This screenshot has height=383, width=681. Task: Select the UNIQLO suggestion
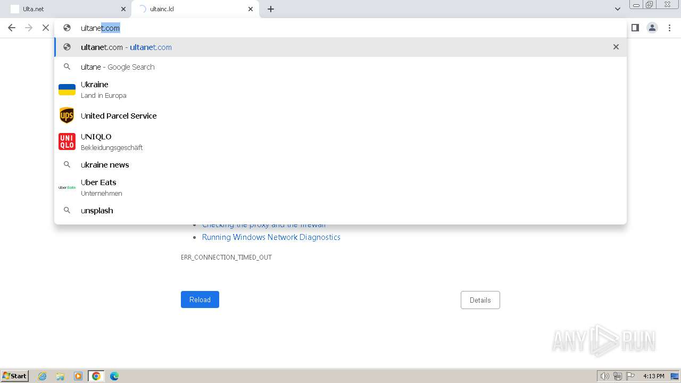tap(340, 141)
